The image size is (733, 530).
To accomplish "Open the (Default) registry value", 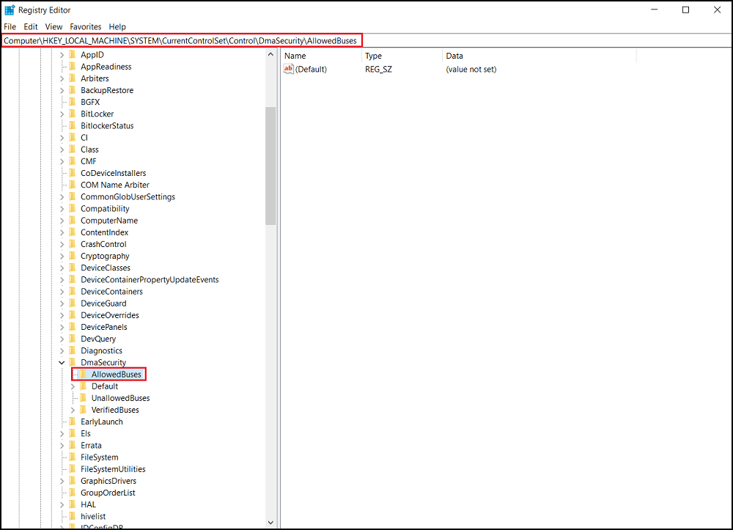I will click(x=312, y=69).
